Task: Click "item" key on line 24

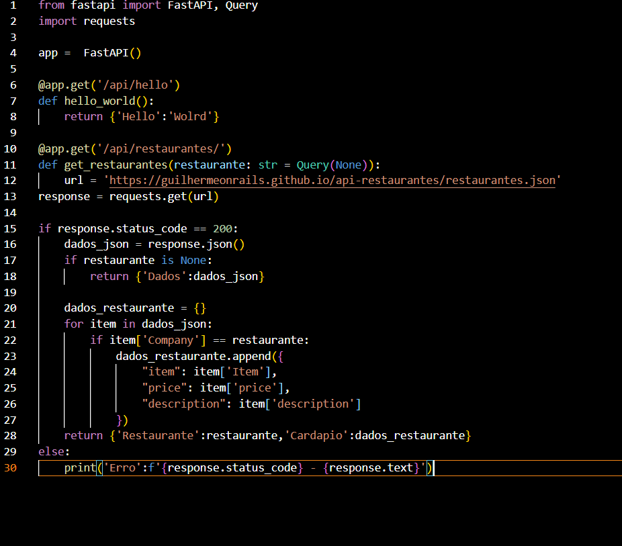Action: click(x=161, y=372)
